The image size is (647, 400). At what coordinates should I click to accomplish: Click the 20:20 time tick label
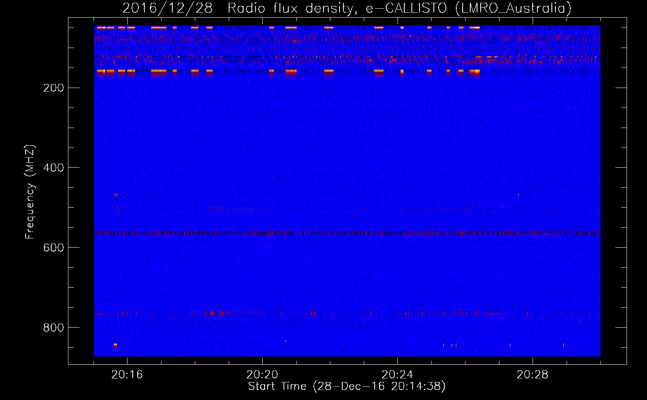click(x=262, y=375)
